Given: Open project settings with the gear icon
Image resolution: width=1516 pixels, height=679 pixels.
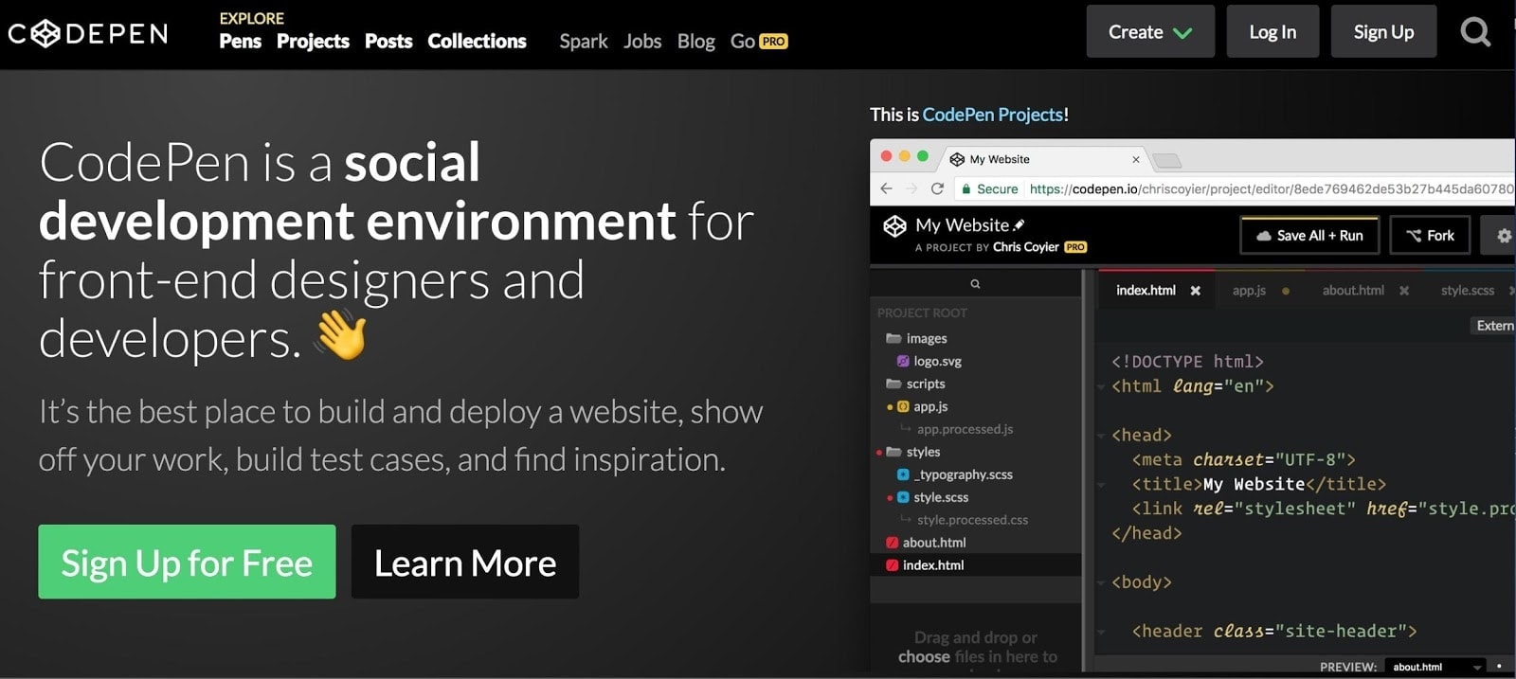Looking at the screenshot, I should coord(1504,236).
